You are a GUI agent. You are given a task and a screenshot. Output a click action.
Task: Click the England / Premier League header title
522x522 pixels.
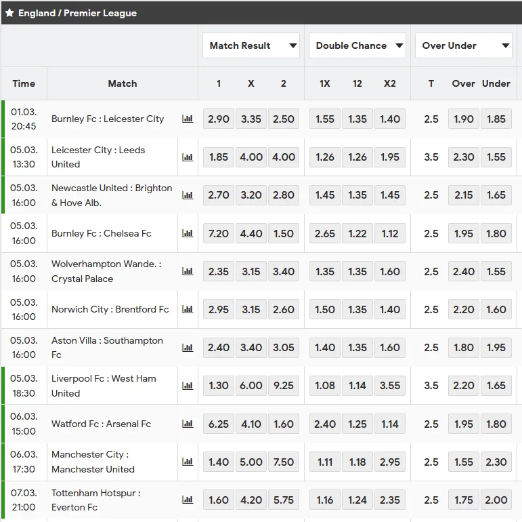pyautogui.click(x=78, y=13)
